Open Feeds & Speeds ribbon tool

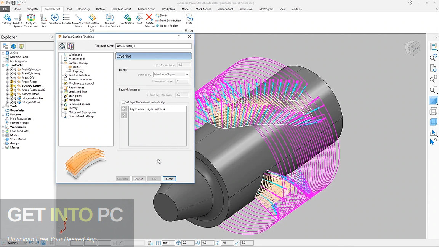point(18,21)
